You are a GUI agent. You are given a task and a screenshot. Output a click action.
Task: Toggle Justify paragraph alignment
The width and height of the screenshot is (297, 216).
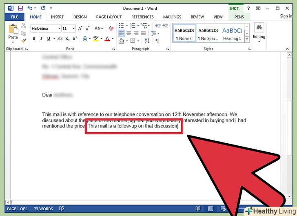click(x=143, y=33)
